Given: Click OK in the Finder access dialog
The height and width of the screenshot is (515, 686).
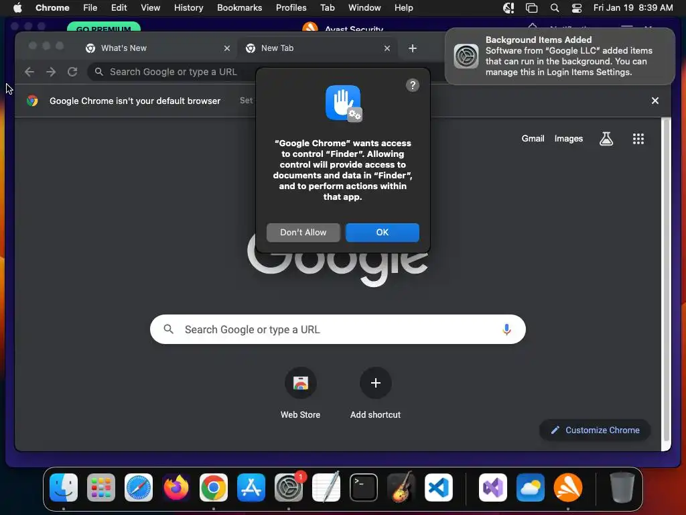Looking at the screenshot, I should click(382, 233).
